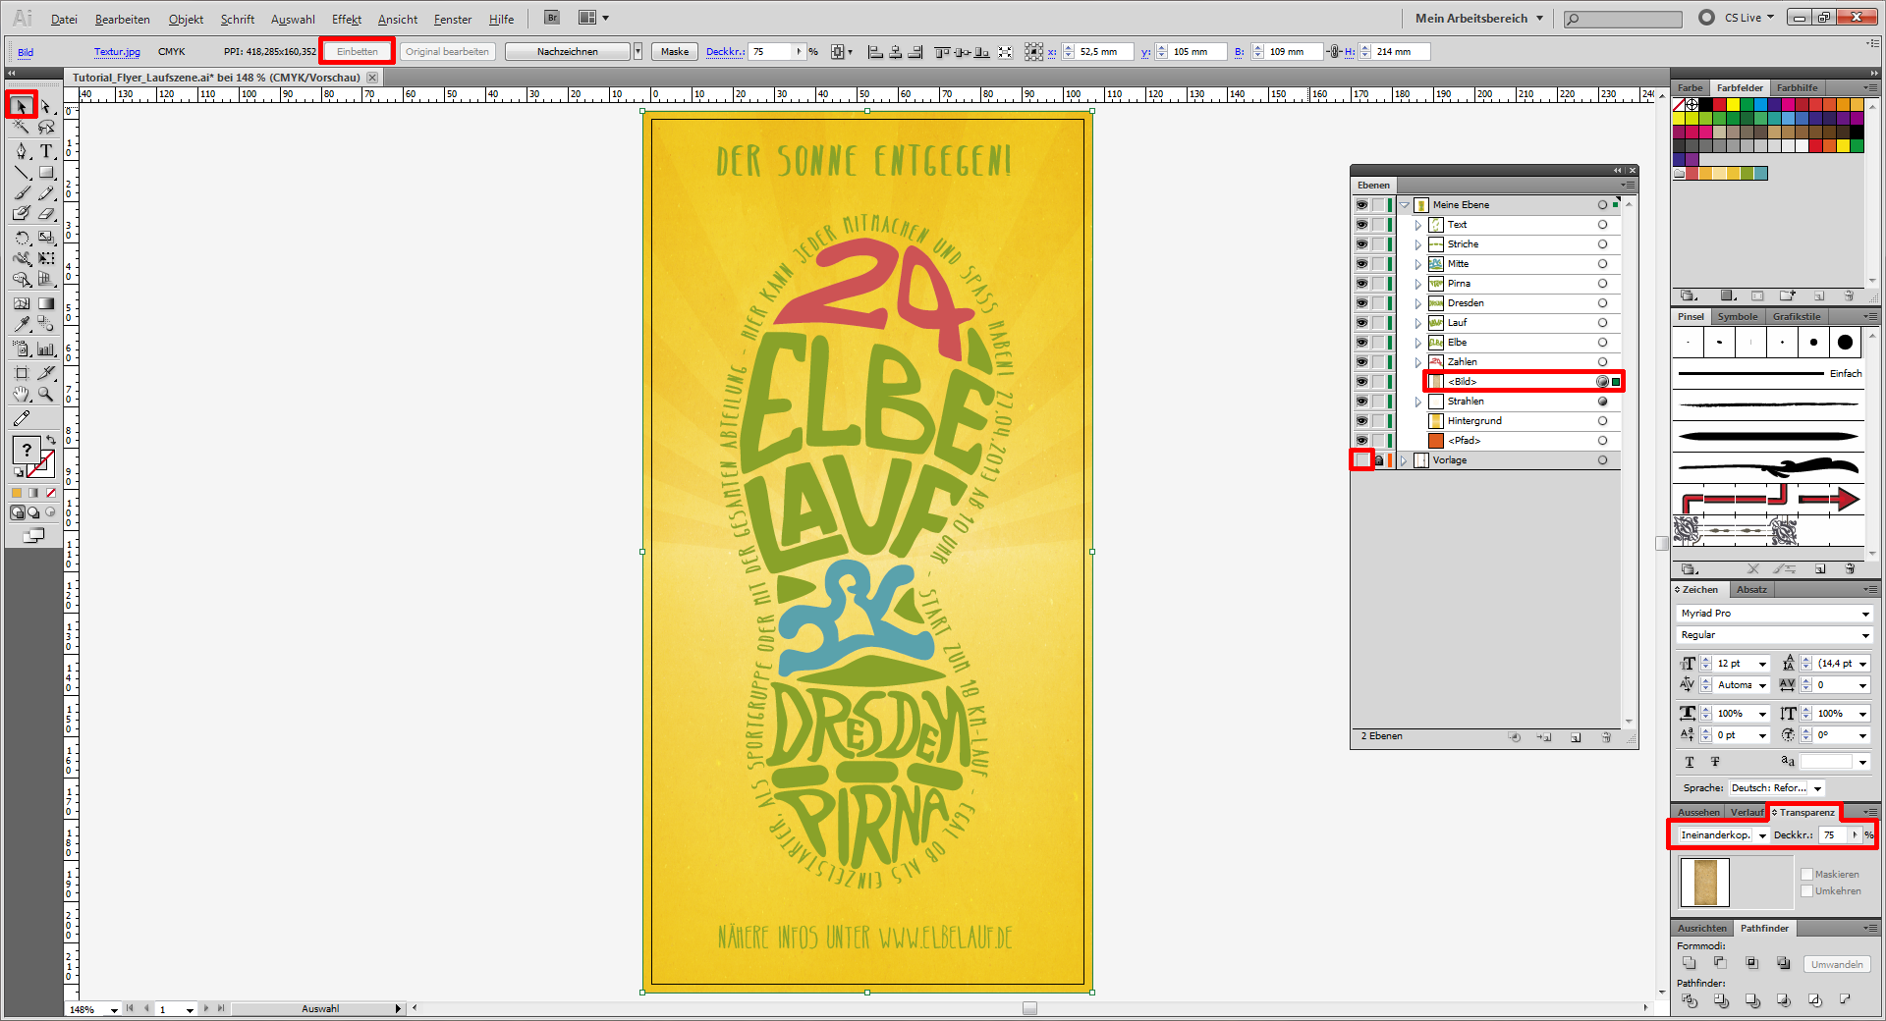
Task: Click the Eyedropper tool
Action: pyautogui.click(x=22, y=324)
